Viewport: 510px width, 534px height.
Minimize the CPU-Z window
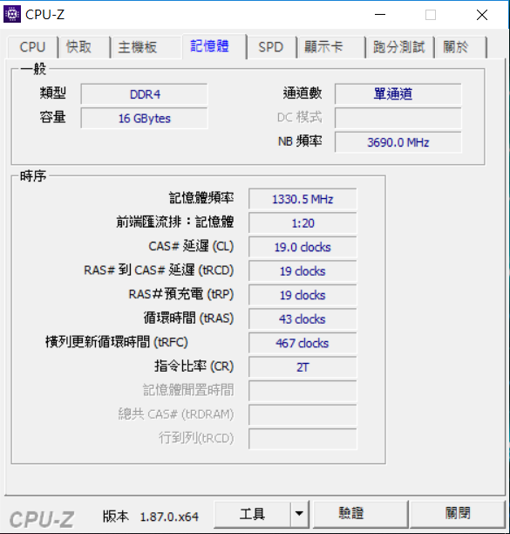pos(380,15)
